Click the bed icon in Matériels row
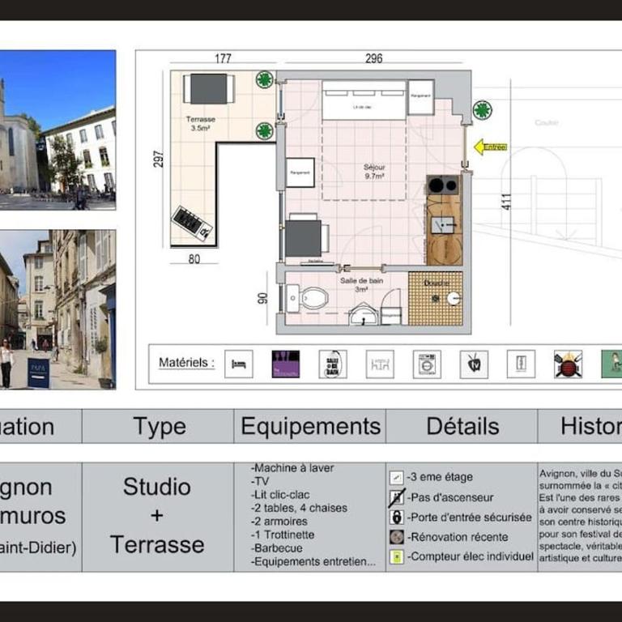Image resolution: width=622 pixels, height=622 pixels. pyautogui.click(x=238, y=364)
